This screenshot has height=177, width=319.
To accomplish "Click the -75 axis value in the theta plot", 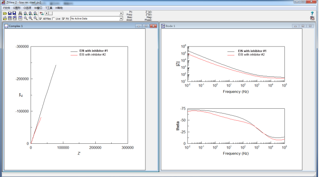I will (x=183, y=109).
